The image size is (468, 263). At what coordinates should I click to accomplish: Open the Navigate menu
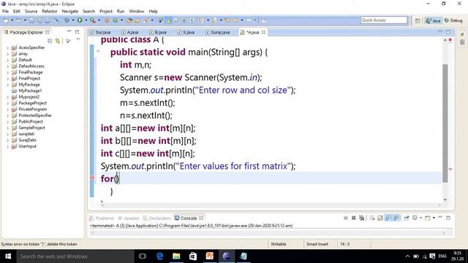tap(70, 11)
